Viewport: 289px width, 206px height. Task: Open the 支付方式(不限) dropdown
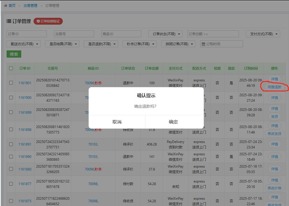263,34
